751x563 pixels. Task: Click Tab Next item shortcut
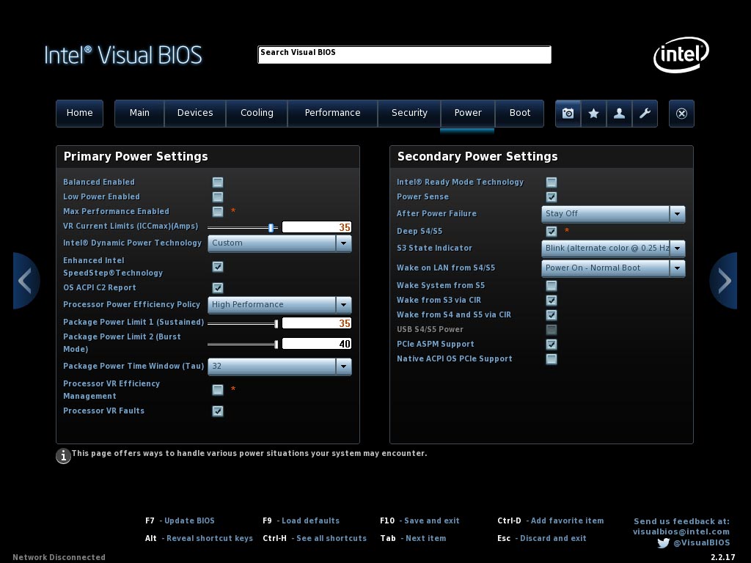(413, 539)
